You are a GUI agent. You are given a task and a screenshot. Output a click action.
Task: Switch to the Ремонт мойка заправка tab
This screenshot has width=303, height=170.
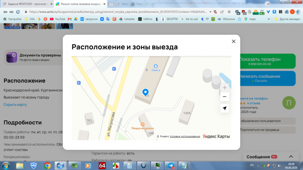(81, 4)
